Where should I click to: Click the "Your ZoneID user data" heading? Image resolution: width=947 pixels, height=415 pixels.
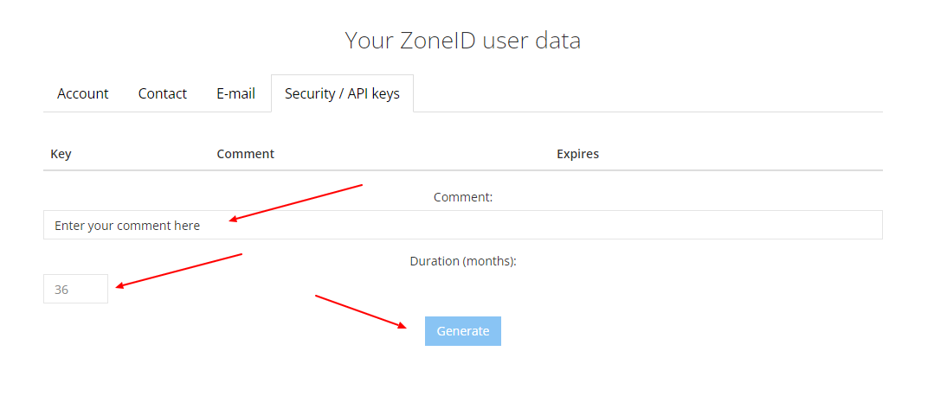click(462, 40)
